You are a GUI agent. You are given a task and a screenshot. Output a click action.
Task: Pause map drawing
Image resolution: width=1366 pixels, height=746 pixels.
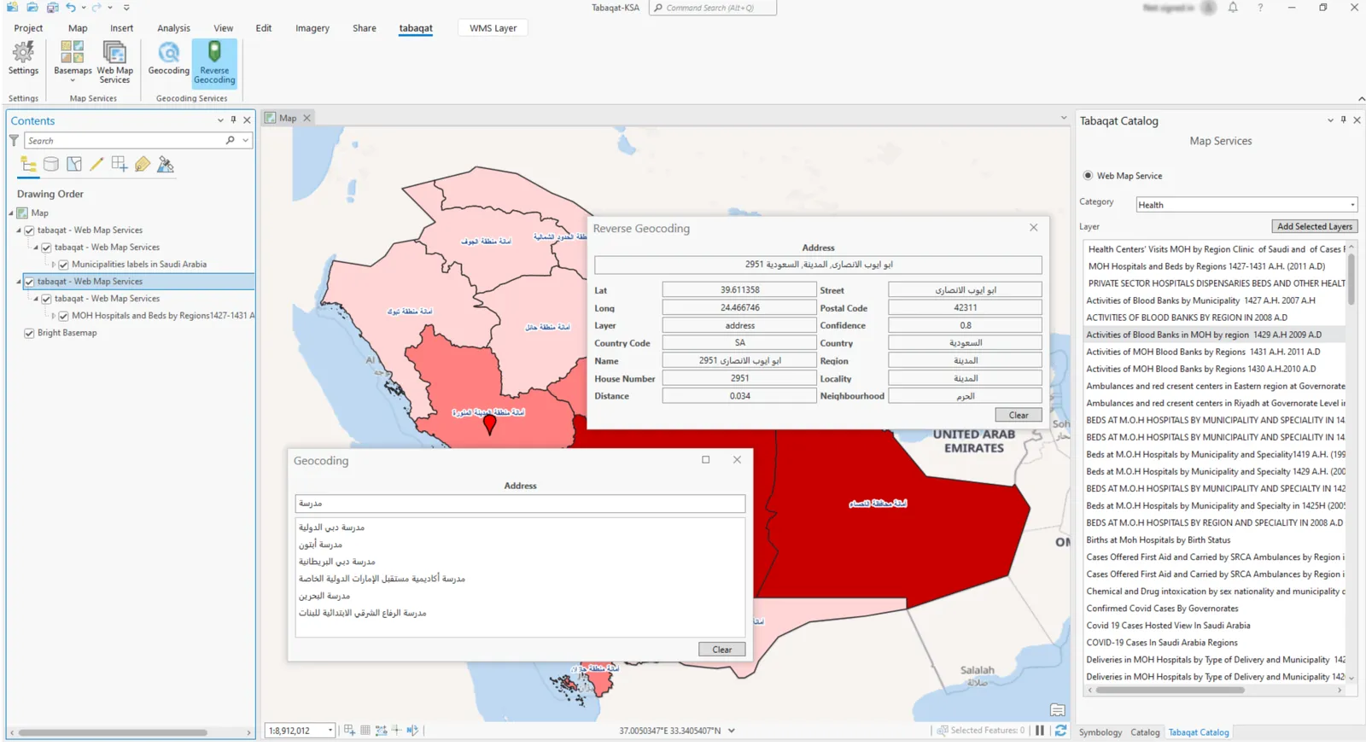(1040, 731)
